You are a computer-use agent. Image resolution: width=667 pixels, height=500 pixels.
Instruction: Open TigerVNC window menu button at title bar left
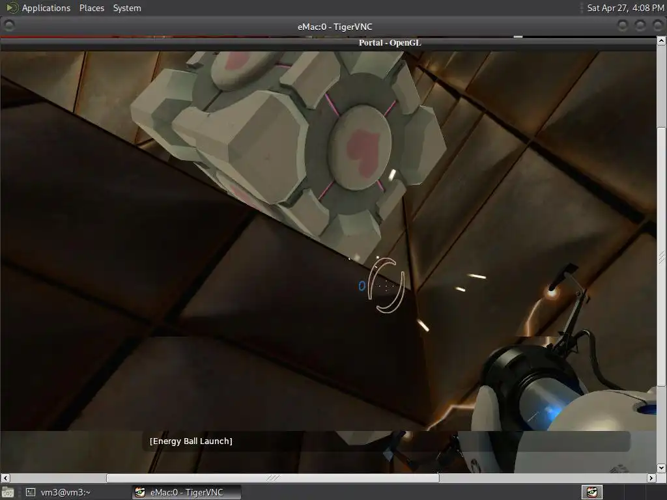(x=8, y=26)
